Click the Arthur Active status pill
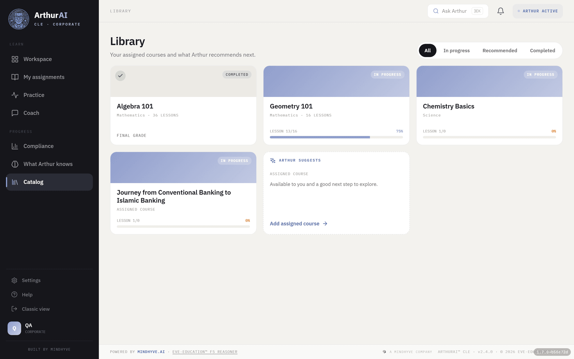Viewport: 574px width, 359px height. coord(537,11)
